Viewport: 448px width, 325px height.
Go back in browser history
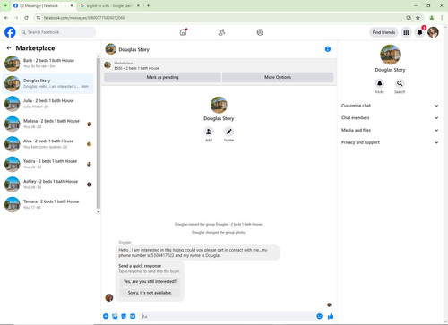pos(6,18)
